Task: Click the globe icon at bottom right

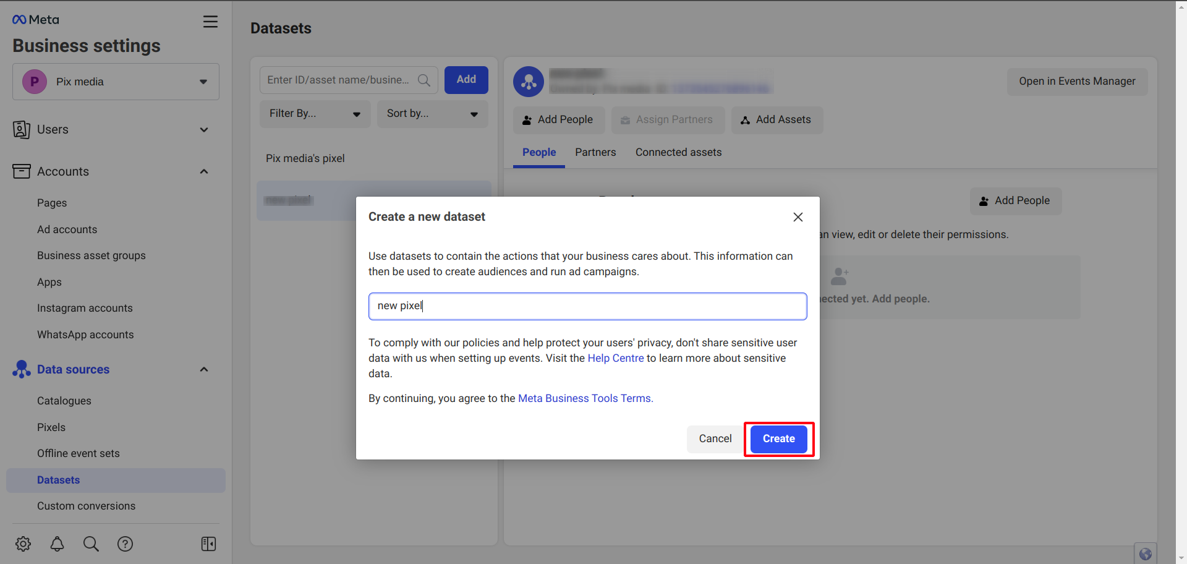Action: click(x=1146, y=554)
